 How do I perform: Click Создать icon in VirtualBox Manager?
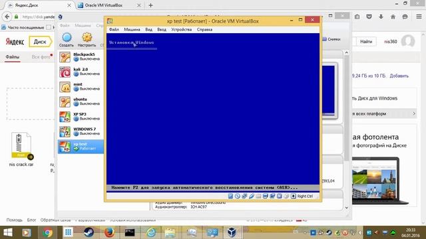pyautogui.click(x=67, y=37)
